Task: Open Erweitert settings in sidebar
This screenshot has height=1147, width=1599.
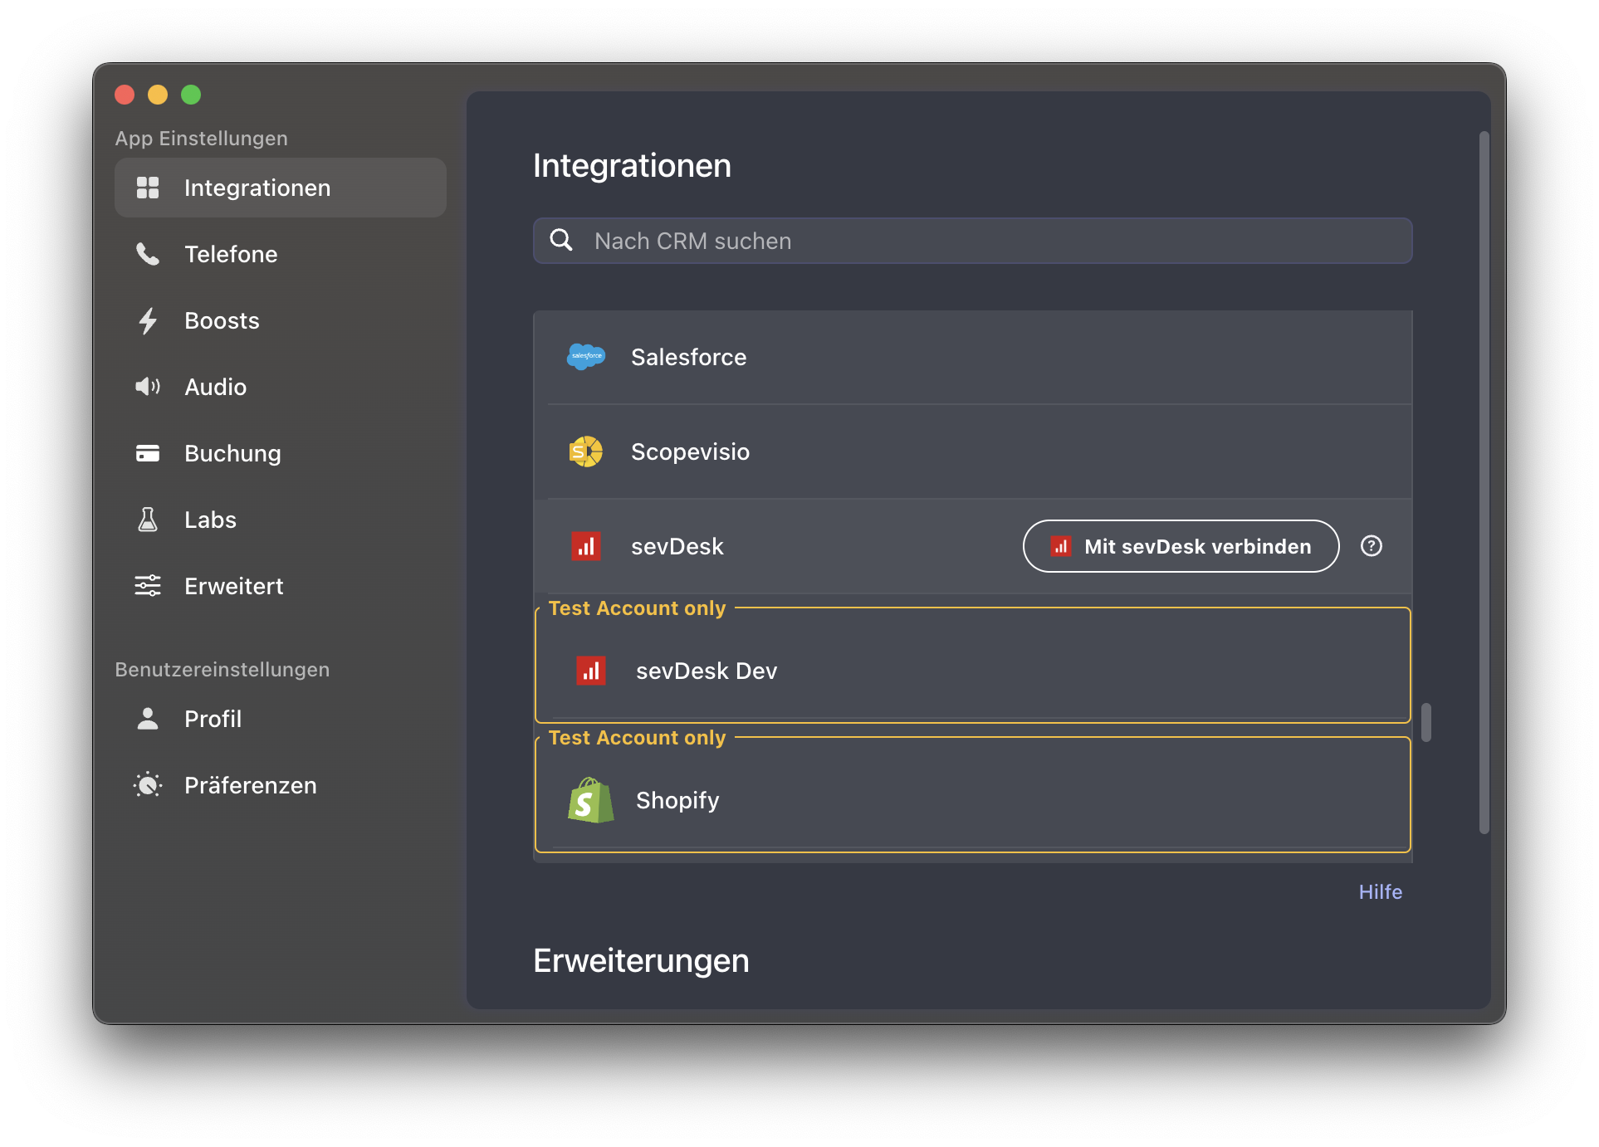Action: pyautogui.click(x=233, y=586)
